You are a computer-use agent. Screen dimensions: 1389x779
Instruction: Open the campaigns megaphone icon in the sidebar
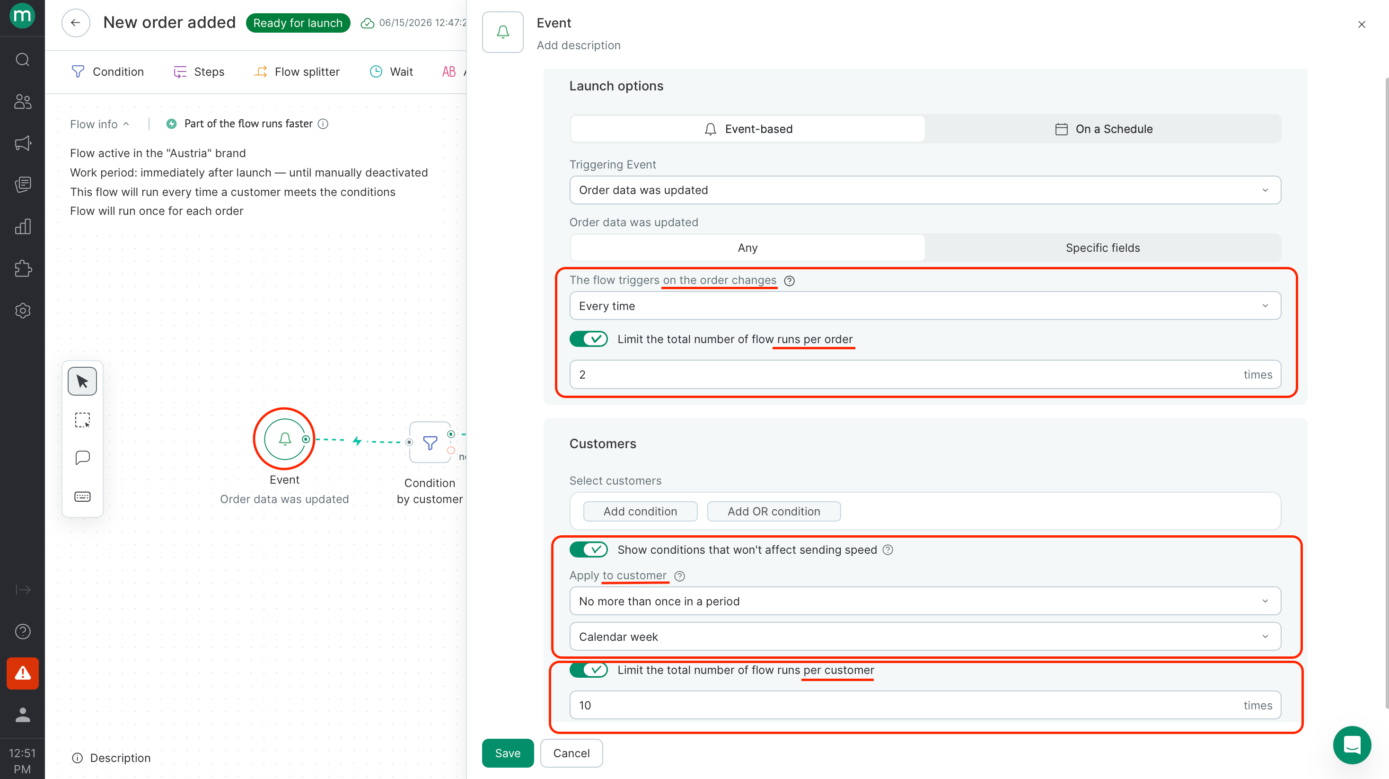point(22,143)
